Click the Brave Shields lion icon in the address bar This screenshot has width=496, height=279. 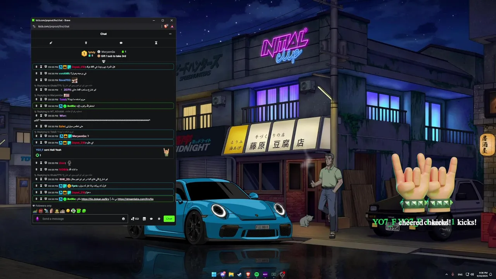coord(166,26)
